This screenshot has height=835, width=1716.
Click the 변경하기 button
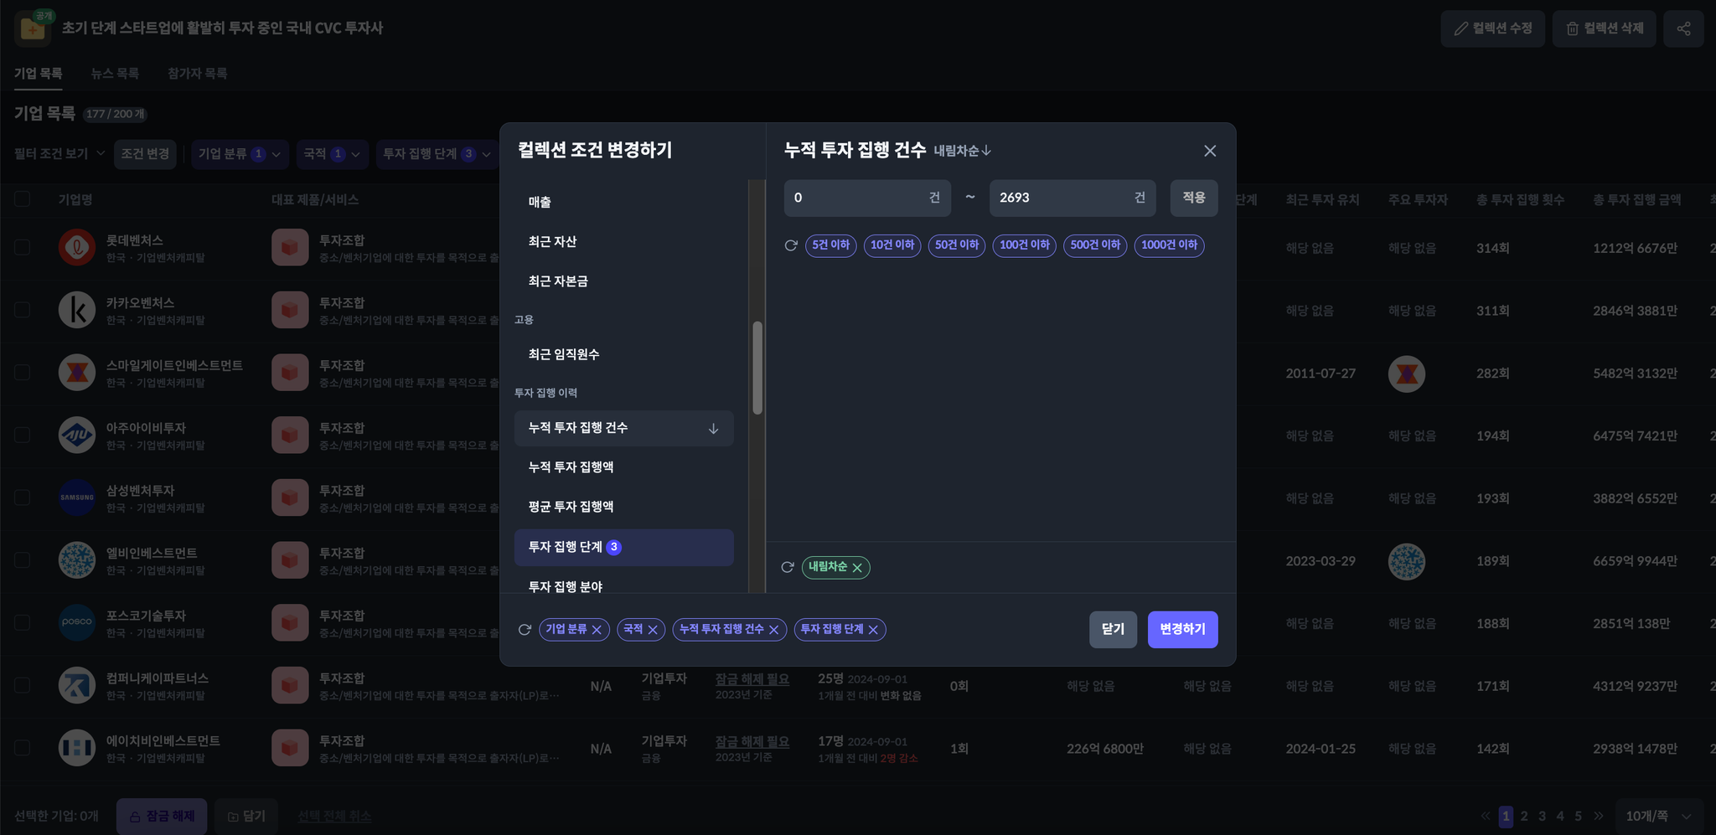(x=1181, y=629)
